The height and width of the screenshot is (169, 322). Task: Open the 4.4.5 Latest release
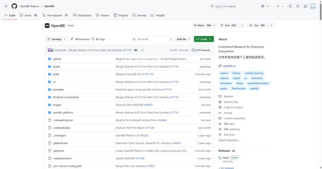[x=229, y=158]
